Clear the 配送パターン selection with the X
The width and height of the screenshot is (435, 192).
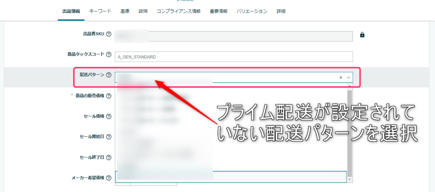(x=341, y=77)
